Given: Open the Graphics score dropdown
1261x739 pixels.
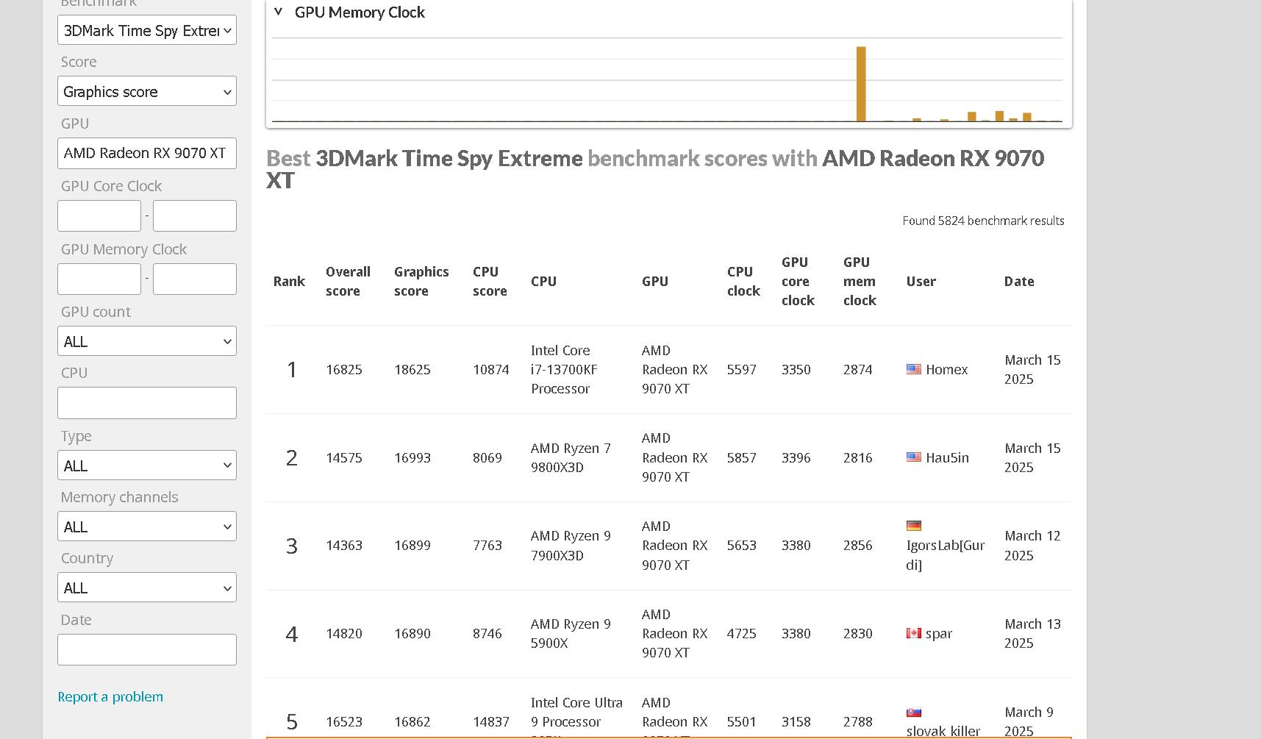Looking at the screenshot, I should tap(146, 92).
